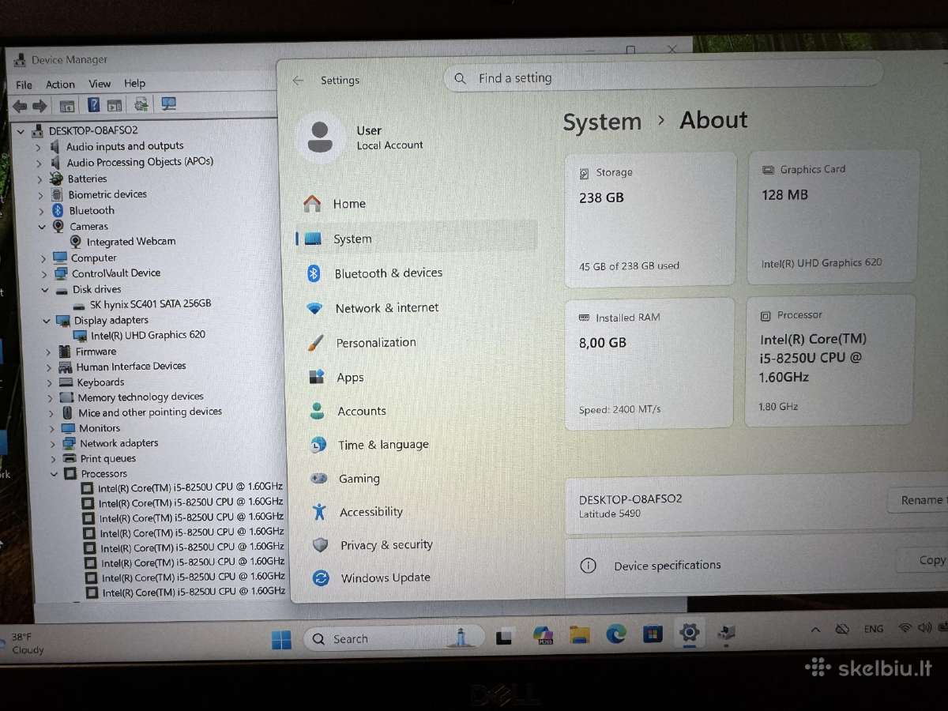Collapse the Disk drives node
Image resolution: width=948 pixels, height=711 pixels.
(45, 291)
